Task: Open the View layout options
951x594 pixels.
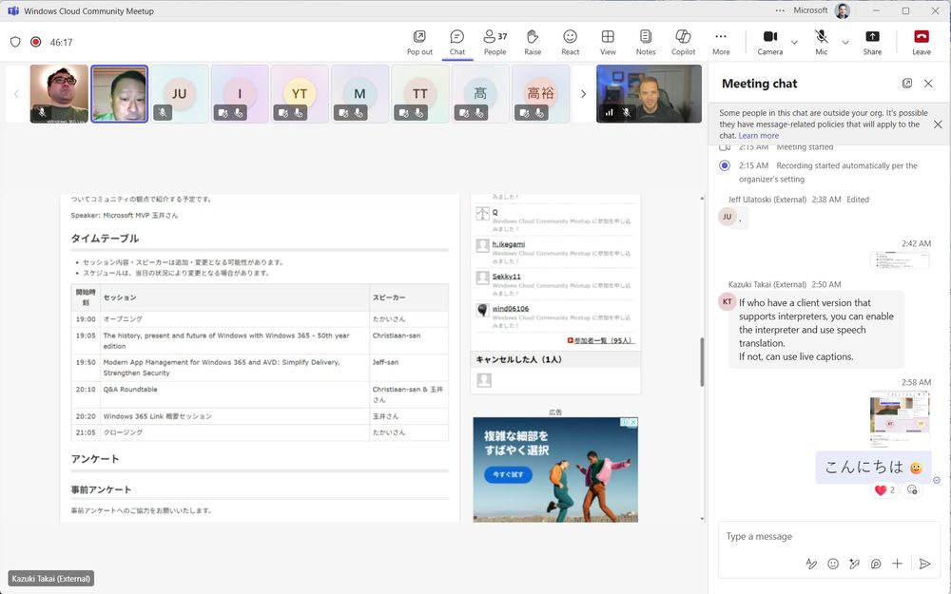Action: tap(608, 43)
